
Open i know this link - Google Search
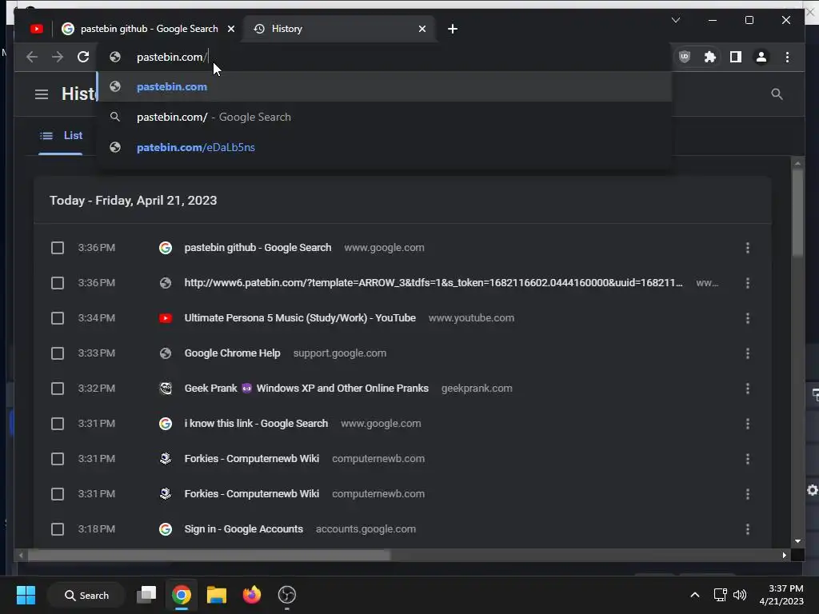(256, 424)
